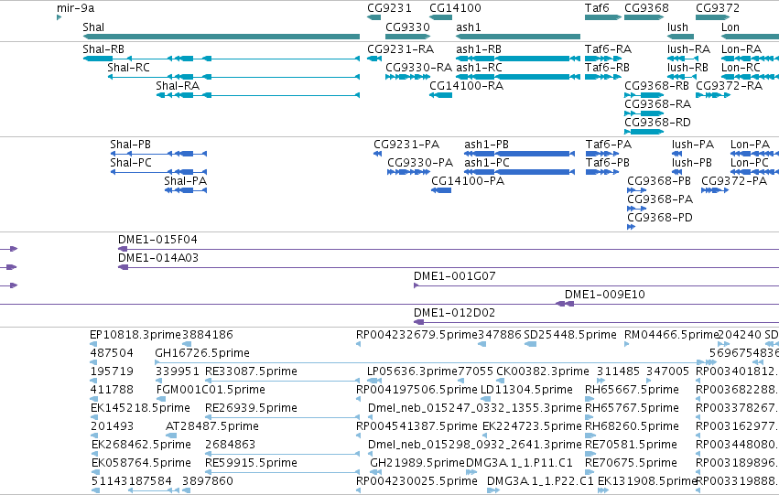Select the Shal gene bar
The height and width of the screenshot is (495, 779).
point(222,37)
